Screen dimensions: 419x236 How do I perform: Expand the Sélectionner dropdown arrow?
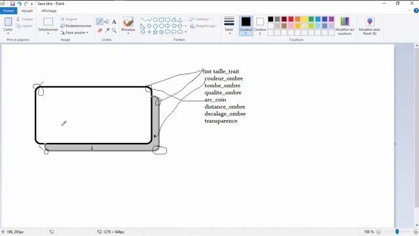coord(48,33)
